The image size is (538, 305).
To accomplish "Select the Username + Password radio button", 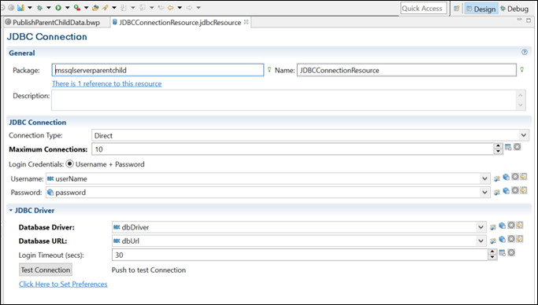I will 69,164.
